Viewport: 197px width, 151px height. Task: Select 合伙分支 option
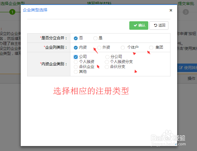tap(107, 67)
